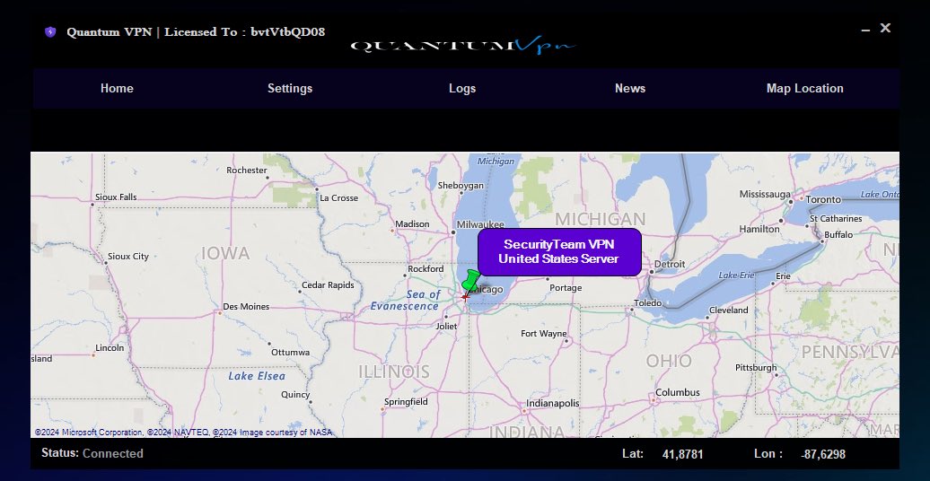Click Rockford on the map
Viewport: 930px width, 481px height.
coord(426,269)
